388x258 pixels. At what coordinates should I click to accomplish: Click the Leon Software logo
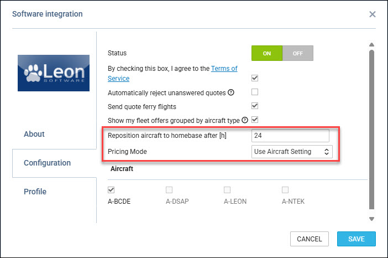pyautogui.click(x=54, y=73)
